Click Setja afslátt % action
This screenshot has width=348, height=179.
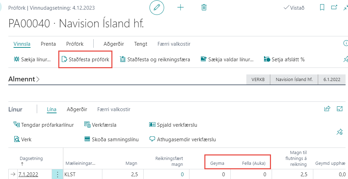(x=284, y=59)
